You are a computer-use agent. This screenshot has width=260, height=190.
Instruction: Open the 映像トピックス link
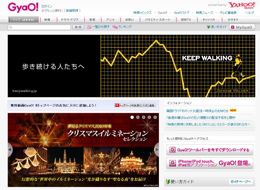(142, 13)
